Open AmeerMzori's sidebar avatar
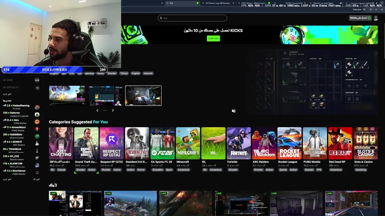The image size is (385, 216). [37, 129]
